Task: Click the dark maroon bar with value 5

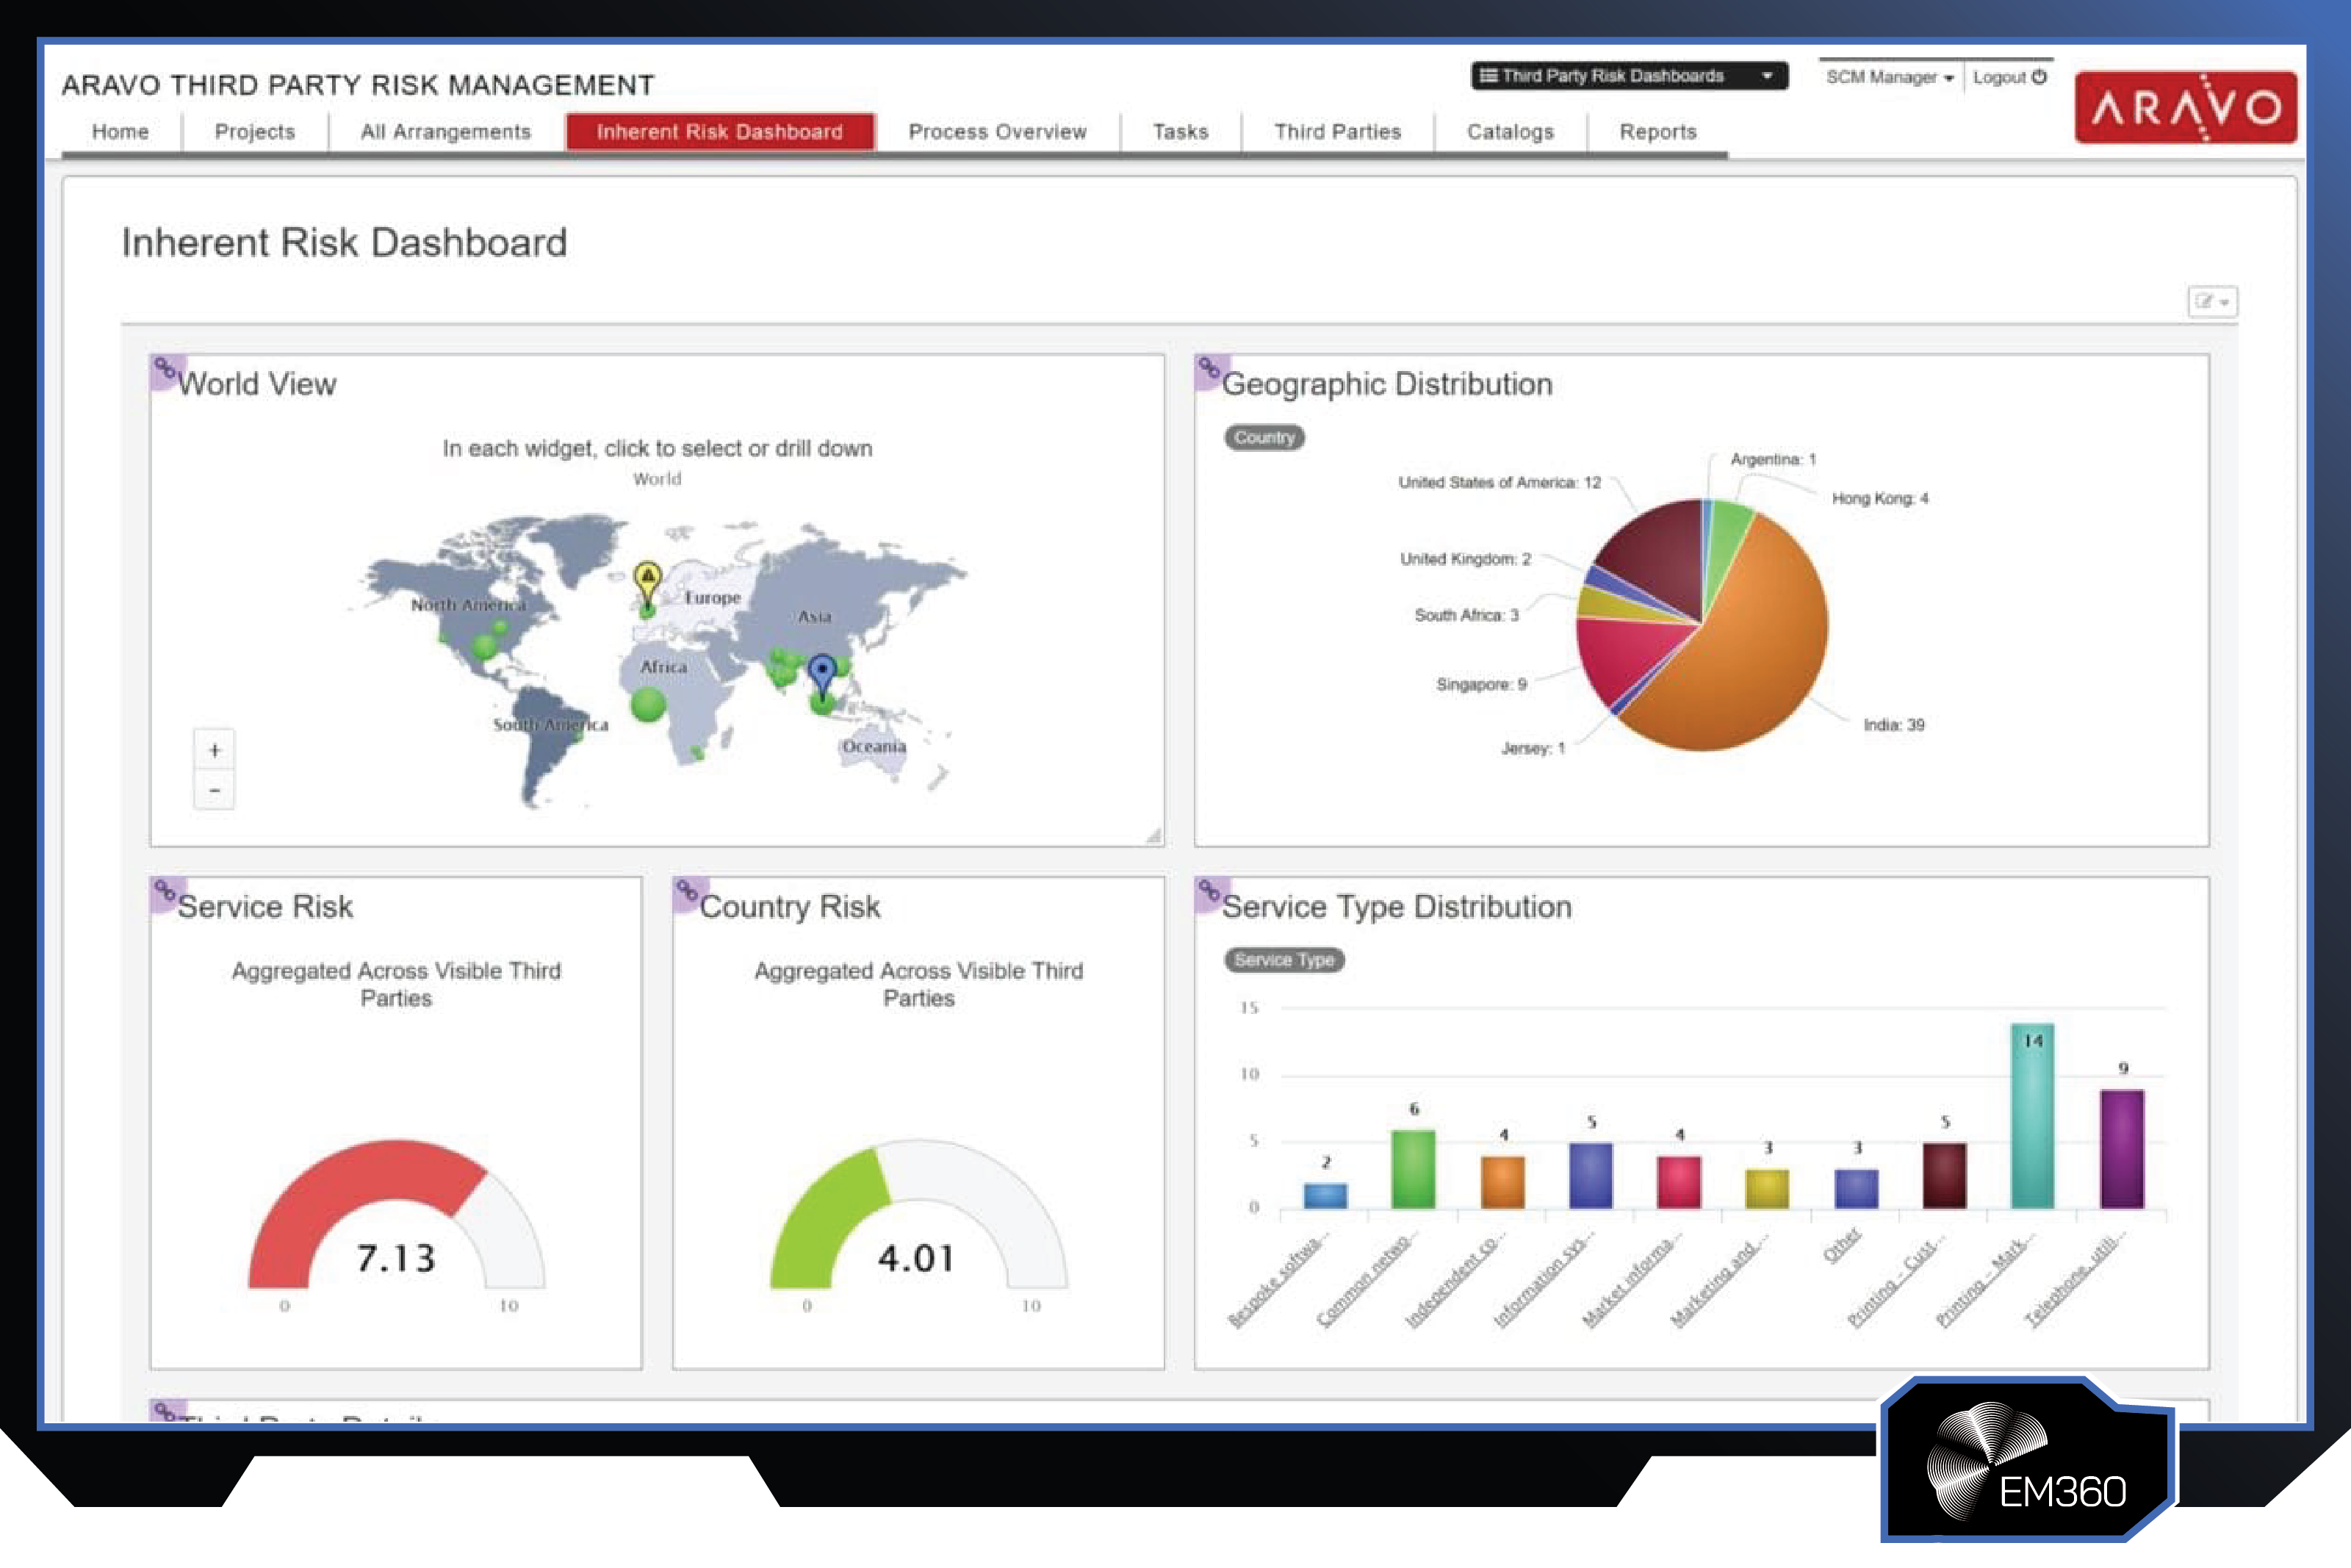Action: coord(1944,1176)
